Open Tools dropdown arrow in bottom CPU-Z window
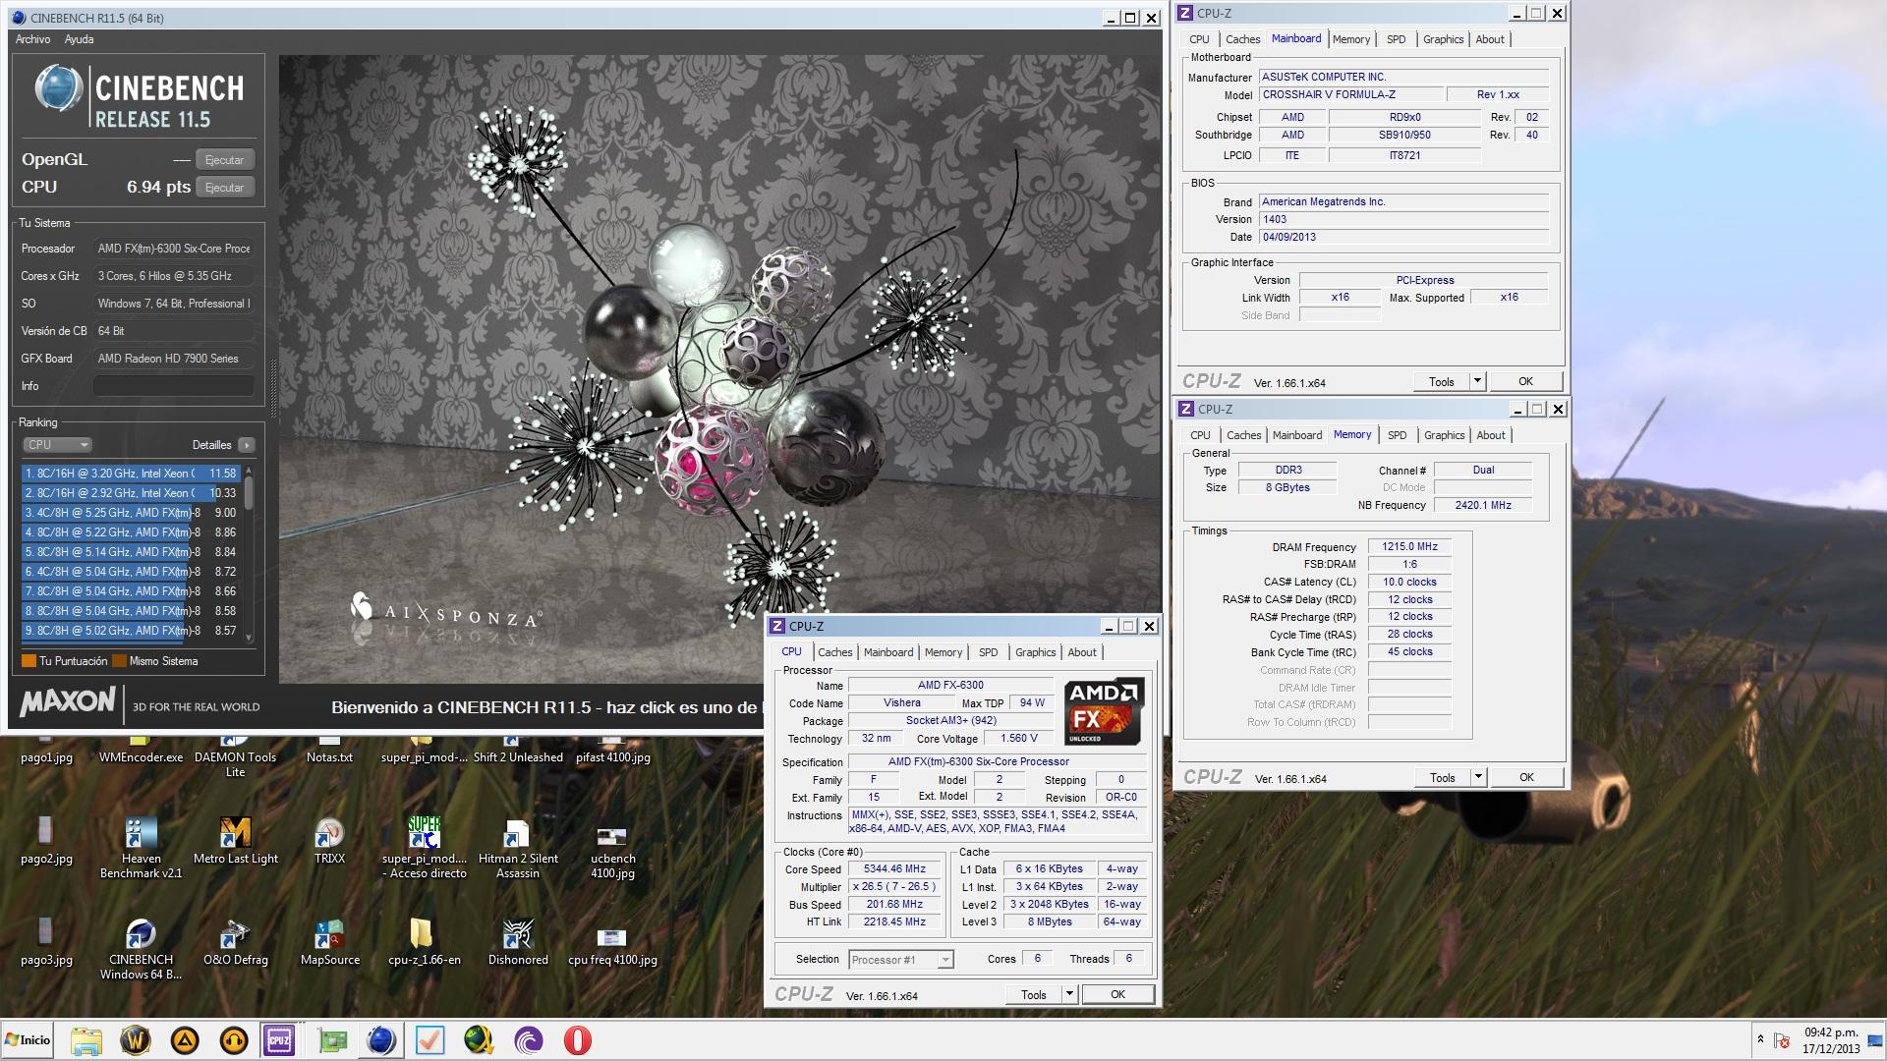Viewport: 1887px width, 1061px height. [1069, 994]
